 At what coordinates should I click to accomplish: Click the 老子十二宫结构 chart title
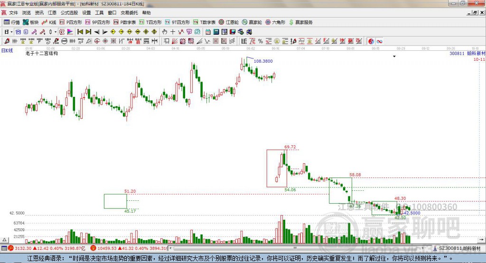pos(42,53)
